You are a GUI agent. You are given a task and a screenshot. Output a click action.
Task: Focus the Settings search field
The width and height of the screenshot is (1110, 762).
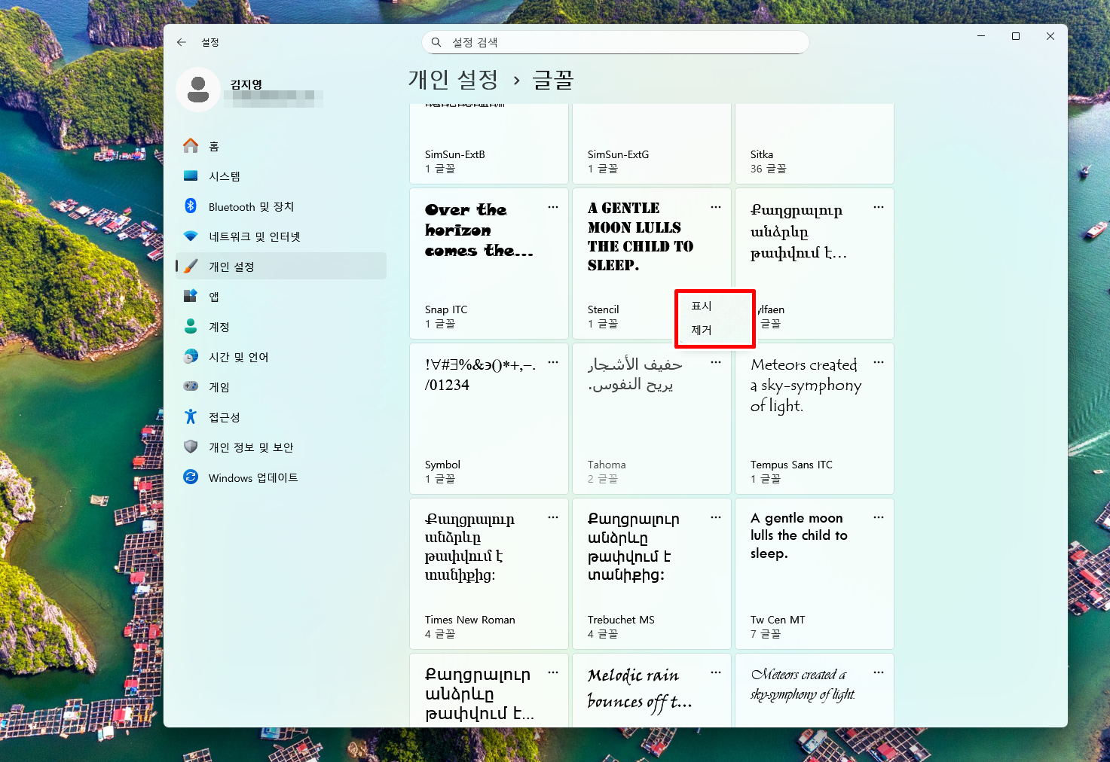coord(615,42)
